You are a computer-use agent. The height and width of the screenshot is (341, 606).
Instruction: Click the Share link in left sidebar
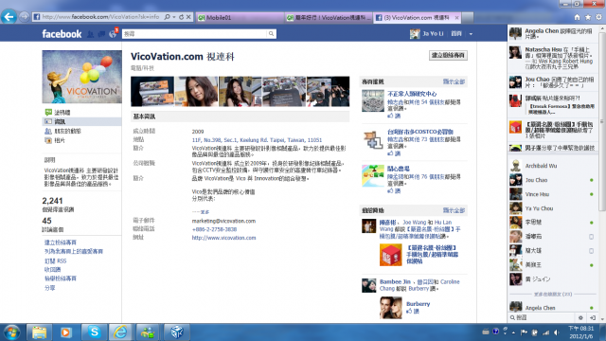[x=49, y=288]
